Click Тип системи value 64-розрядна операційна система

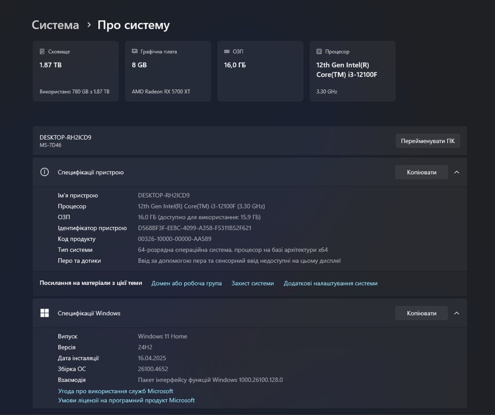(x=233, y=250)
